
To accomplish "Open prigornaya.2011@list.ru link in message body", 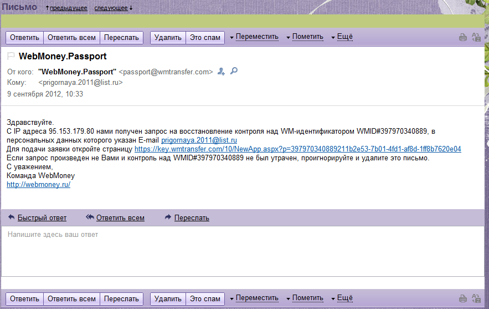I will click(x=199, y=140).
